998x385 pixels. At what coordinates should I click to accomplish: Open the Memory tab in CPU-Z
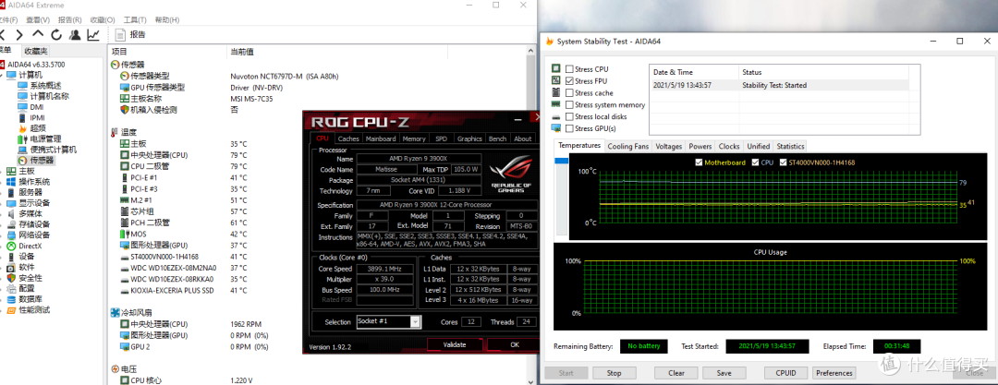pyautogui.click(x=414, y=138)
